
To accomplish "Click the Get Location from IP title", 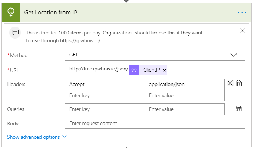I will pos(51,13).
